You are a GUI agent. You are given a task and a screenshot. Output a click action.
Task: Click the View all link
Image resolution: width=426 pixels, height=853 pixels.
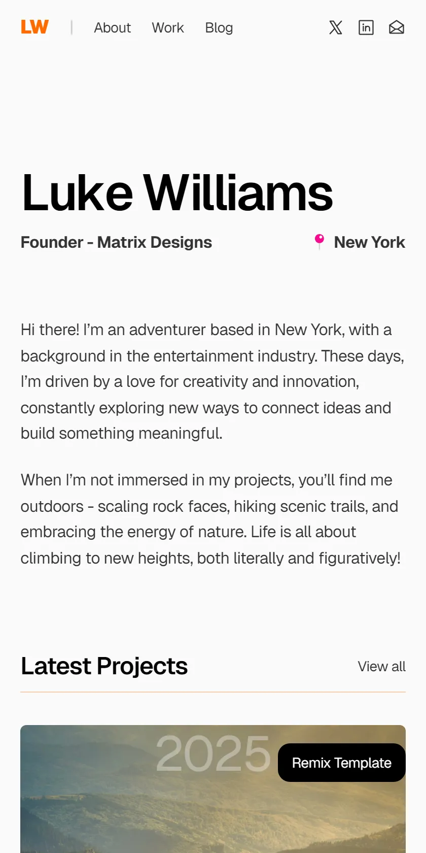[x=381, y=666]
